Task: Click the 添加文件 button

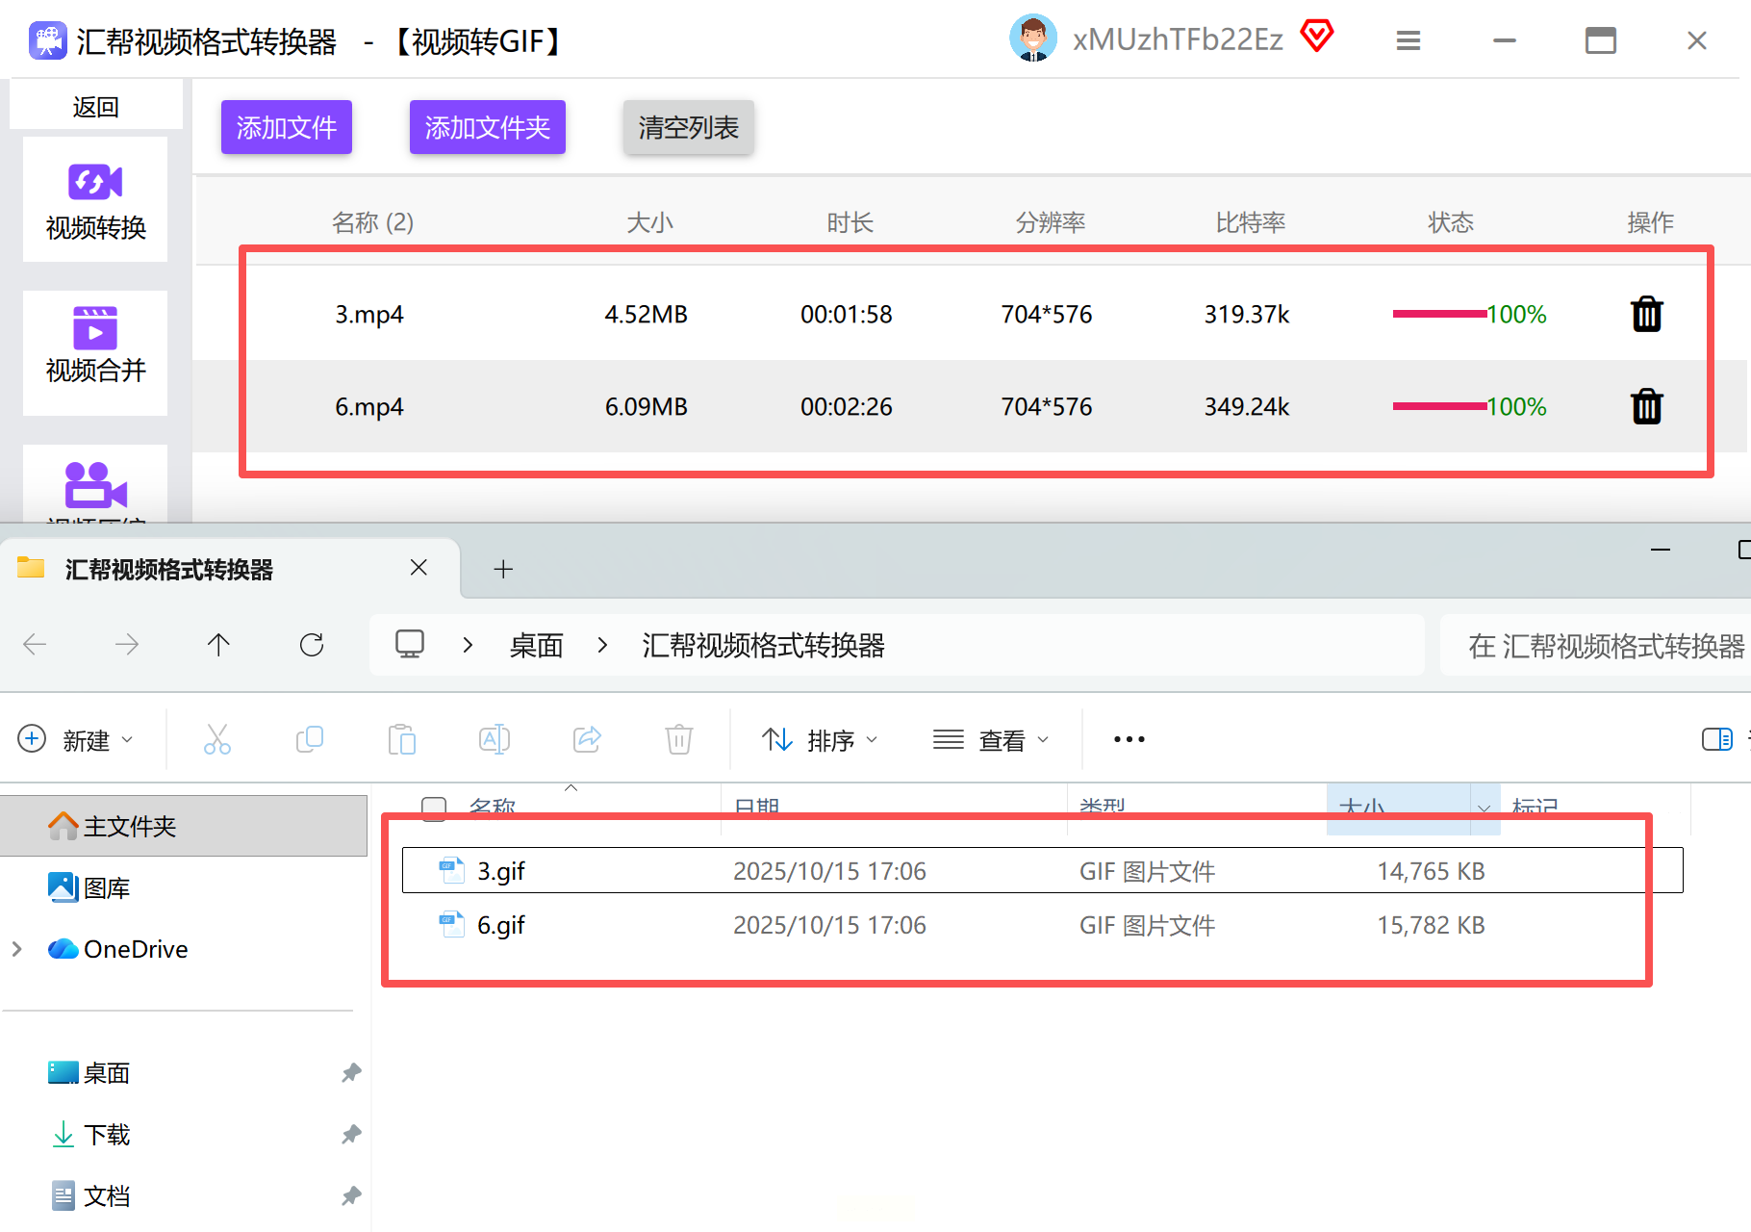Action: pos(286,127)
